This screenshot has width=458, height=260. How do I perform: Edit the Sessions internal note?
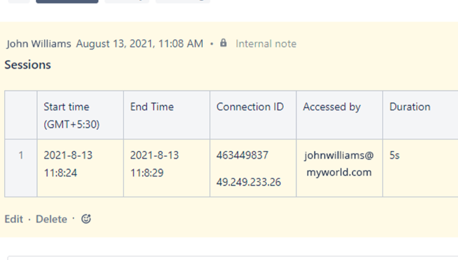pyautogui.click(x=14, y=219)
